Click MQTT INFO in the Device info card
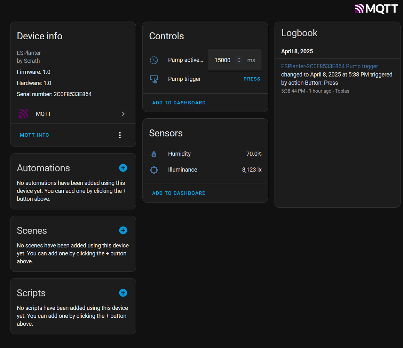 click(34, 135)
